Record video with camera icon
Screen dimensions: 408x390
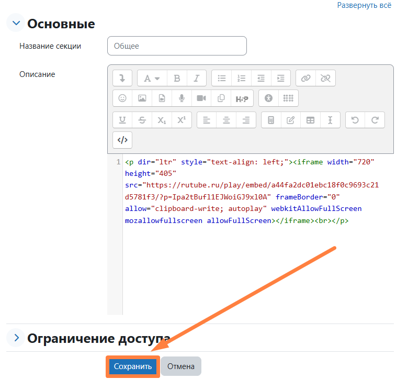coord(201,98)
